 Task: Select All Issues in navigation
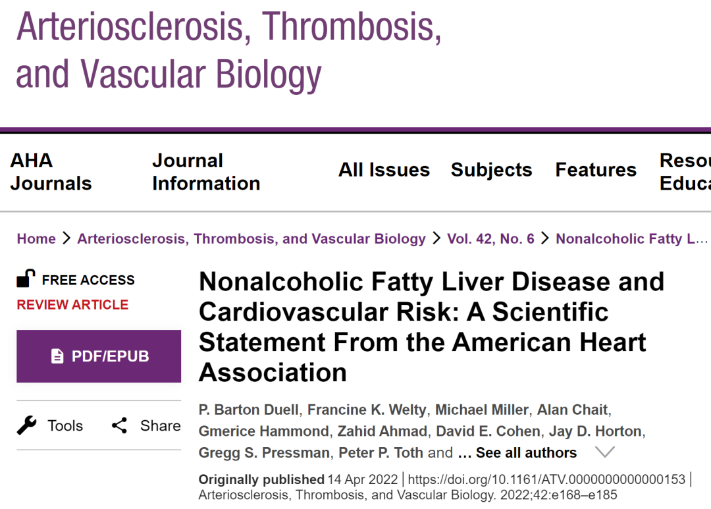tap(384, 170)
